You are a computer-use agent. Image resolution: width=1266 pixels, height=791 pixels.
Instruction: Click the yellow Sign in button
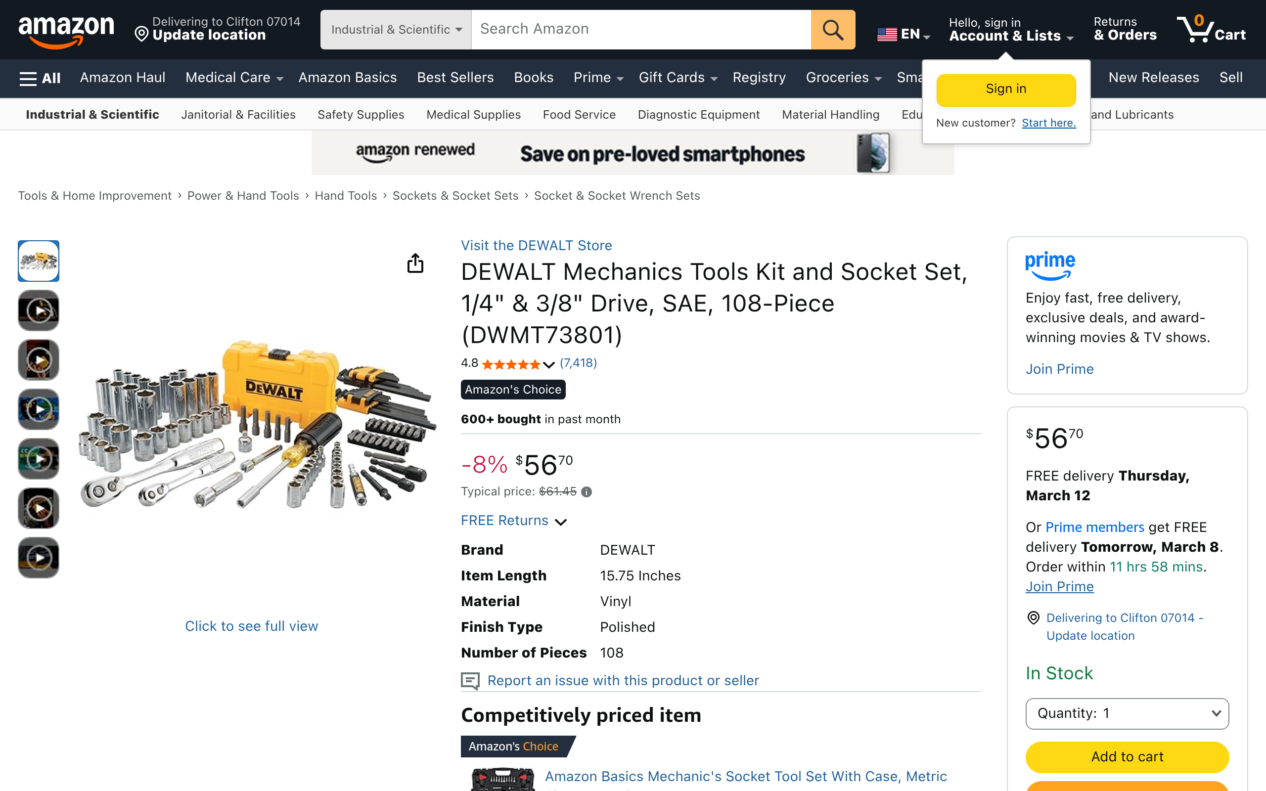pos(1005,89)
